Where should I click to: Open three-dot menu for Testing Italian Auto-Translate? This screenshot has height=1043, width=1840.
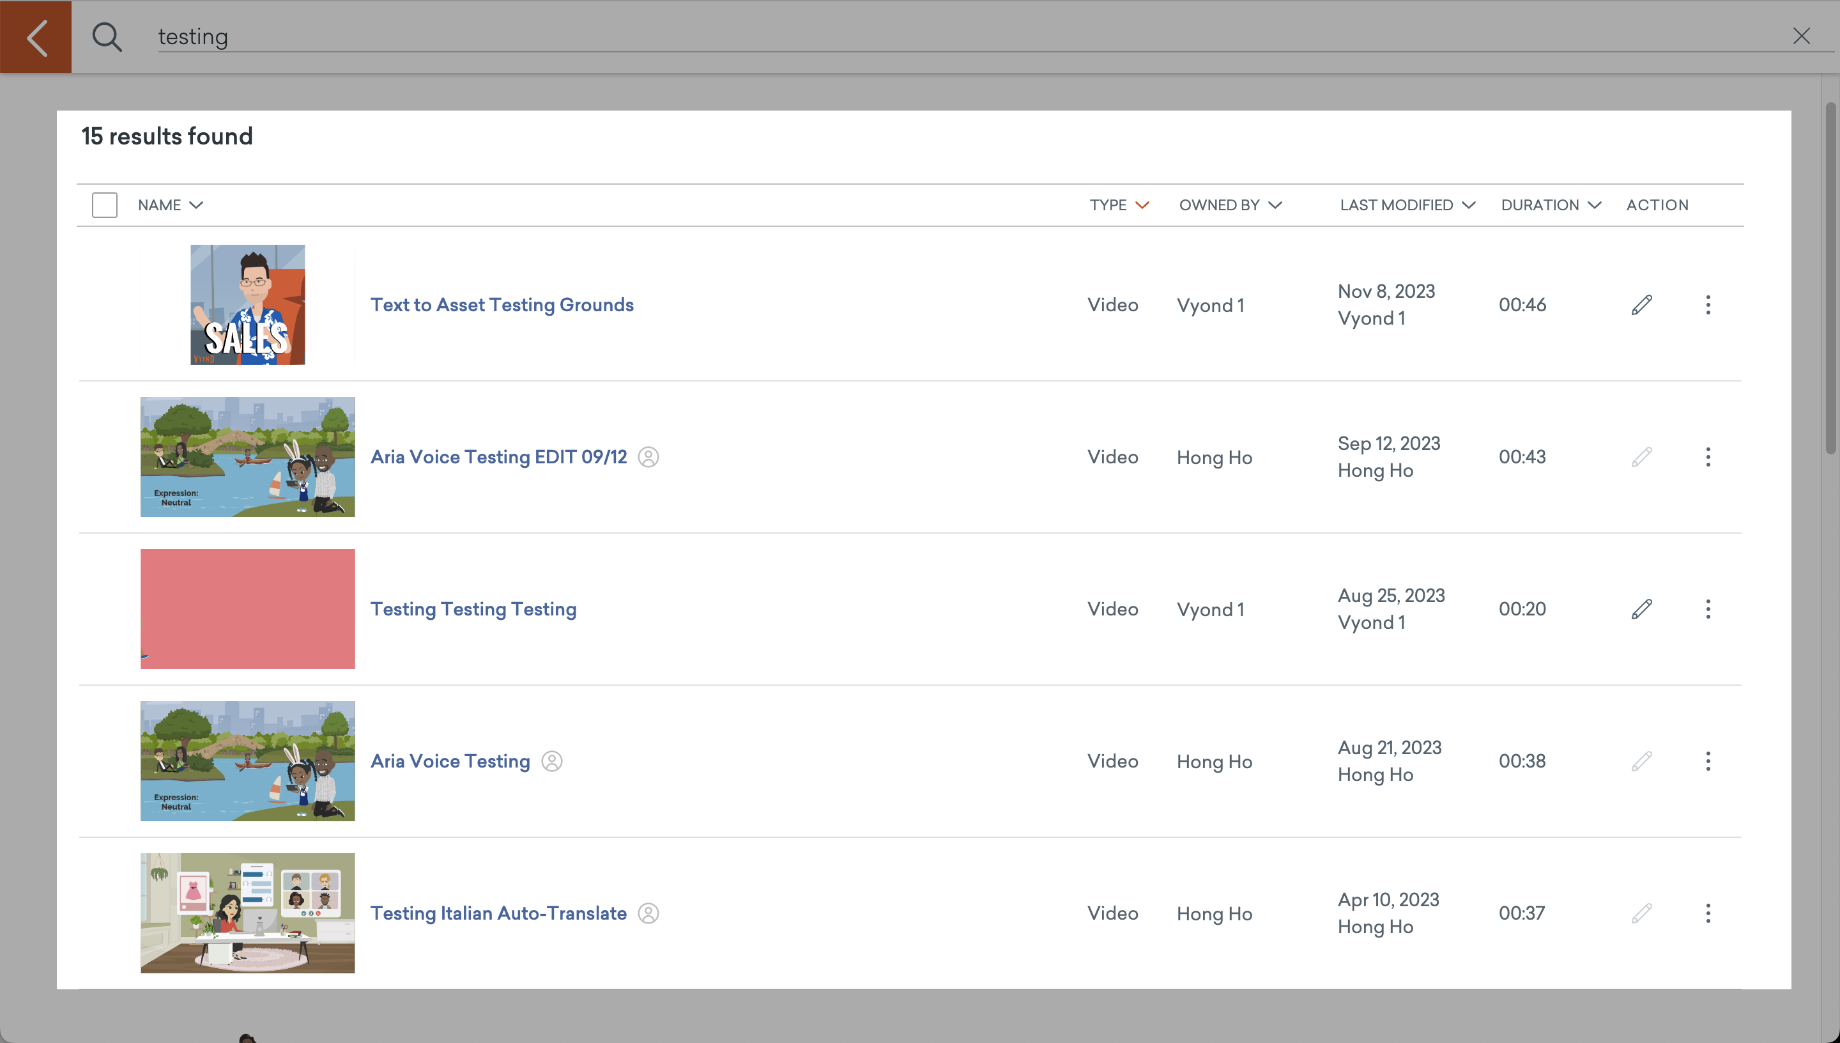[x=1708, y=913]
